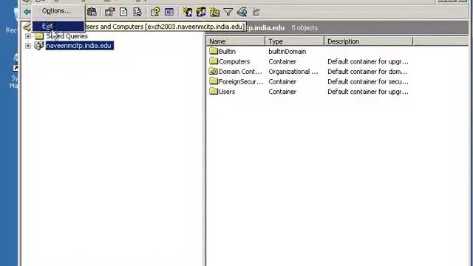This screenshot has width=473, height=266.
Task: Select naveenmcitp.india.edu in the tree
Action: 80,46
